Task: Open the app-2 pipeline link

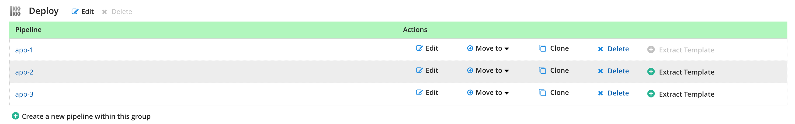Action: click(24, 72)
